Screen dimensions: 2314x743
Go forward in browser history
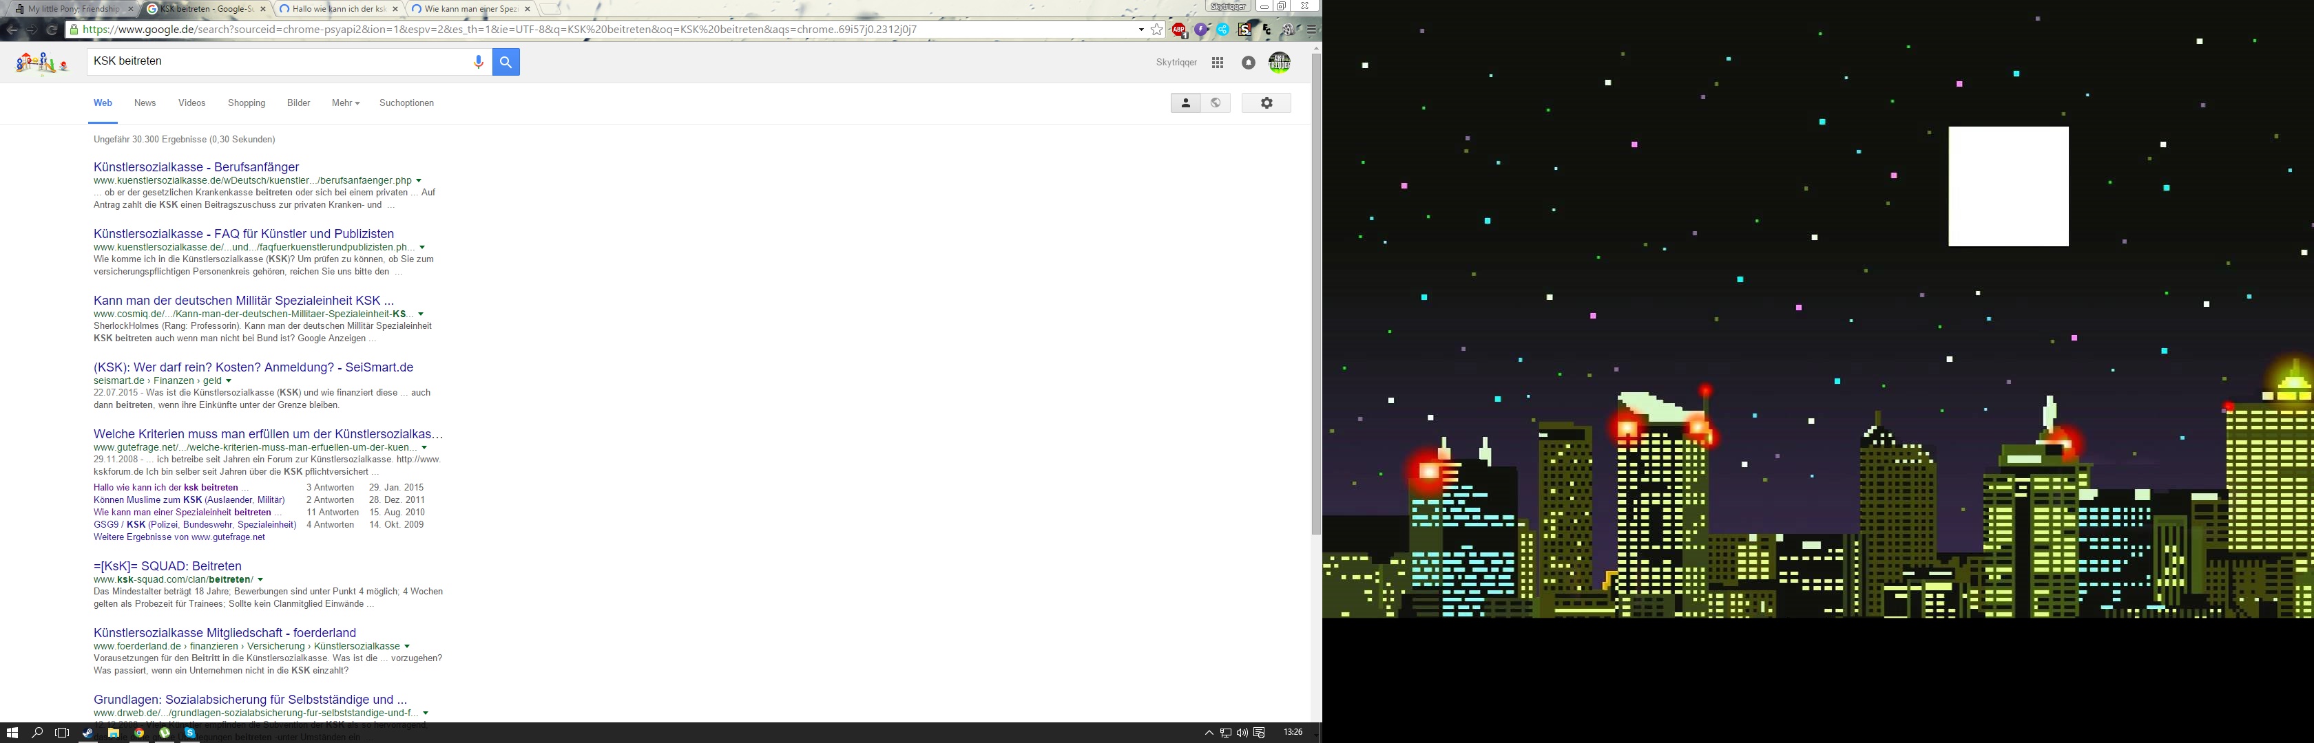[32, 30]
